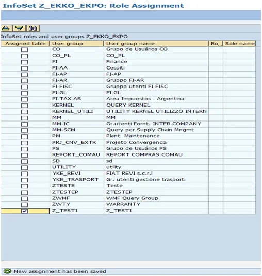The width and height of the screenshot is (262, 276).
Task: Check the KERNEL_UTILI user group checkbox
Action: (25, 112)
